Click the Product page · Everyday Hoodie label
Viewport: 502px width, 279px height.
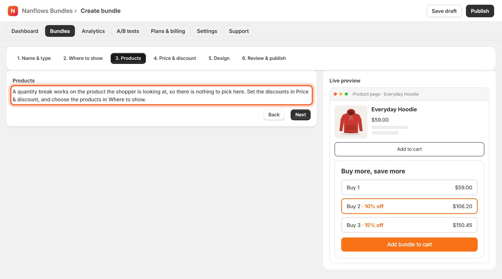coord(386,94)
